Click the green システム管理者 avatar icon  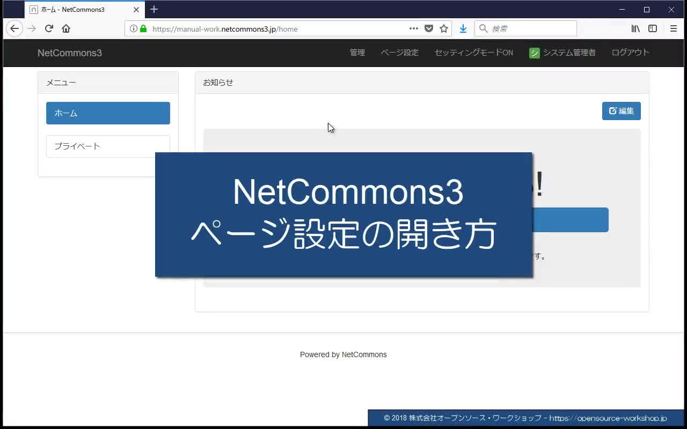(x=534, y=53)
